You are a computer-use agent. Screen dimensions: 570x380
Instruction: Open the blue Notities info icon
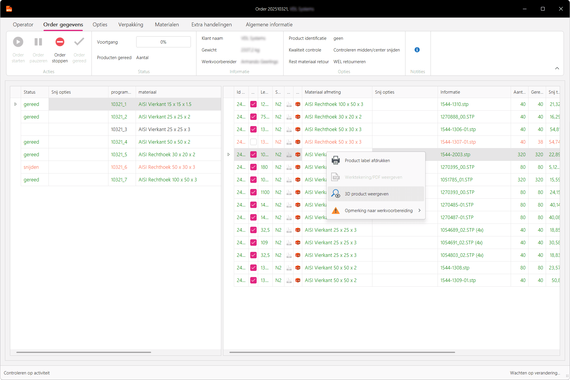(417, 50)
